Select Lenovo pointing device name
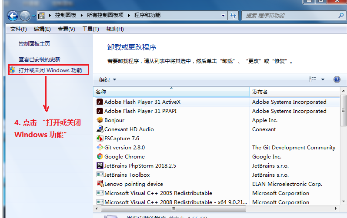 (133, 184)
